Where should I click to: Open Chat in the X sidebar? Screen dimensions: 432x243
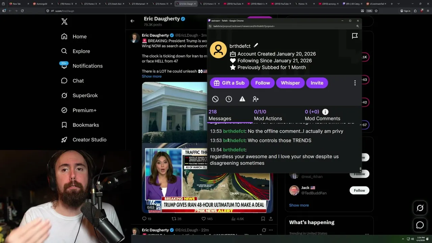pos(72,81)
